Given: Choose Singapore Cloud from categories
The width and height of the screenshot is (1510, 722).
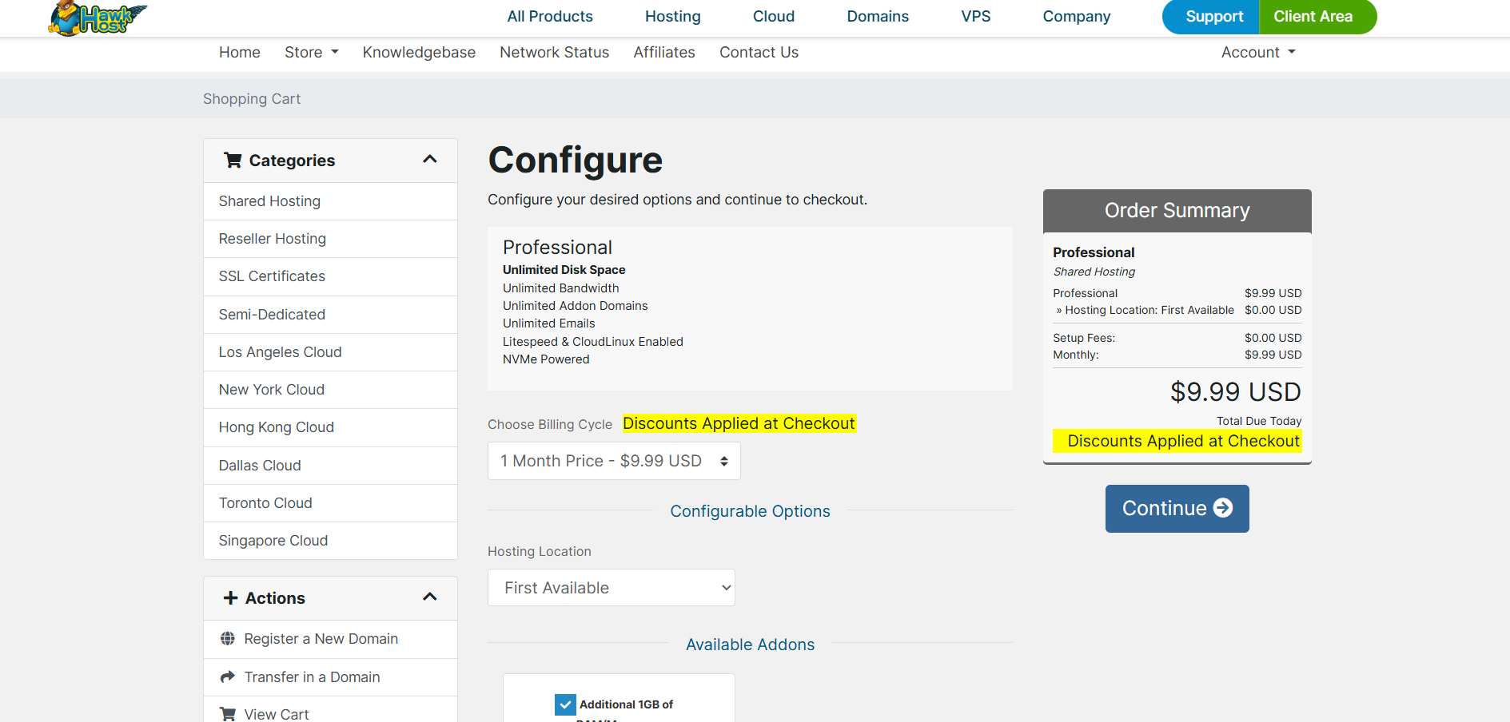Looking at the screenshot, I should 273,541.
